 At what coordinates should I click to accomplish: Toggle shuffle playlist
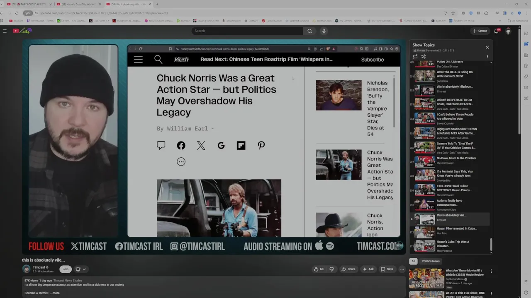click(424, 57)
